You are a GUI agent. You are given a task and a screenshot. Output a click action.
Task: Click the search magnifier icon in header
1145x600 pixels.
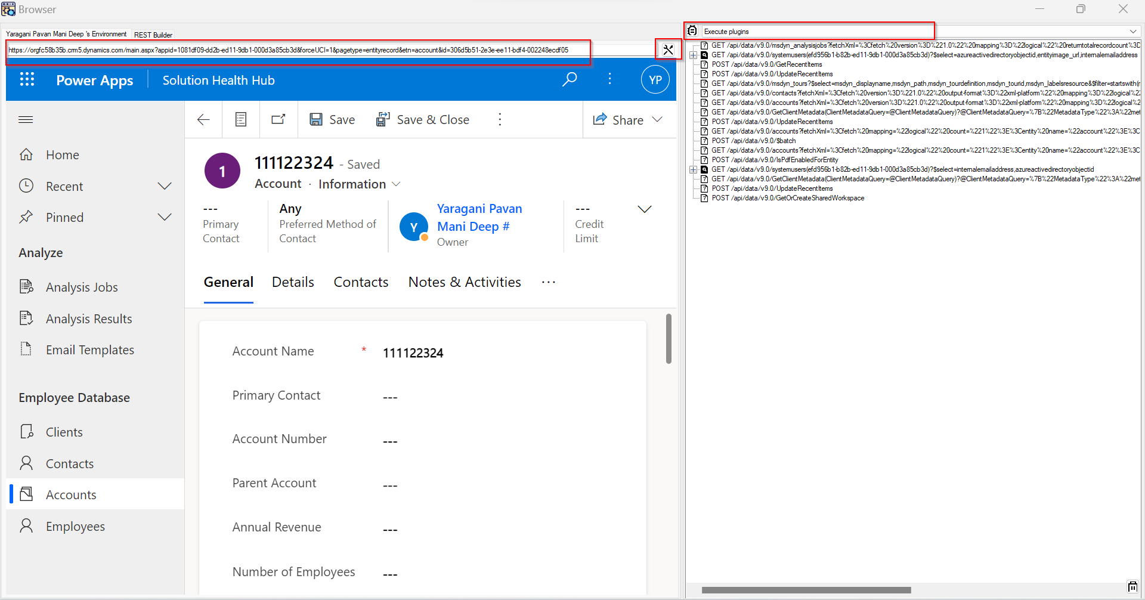click(x=570, y=79)
